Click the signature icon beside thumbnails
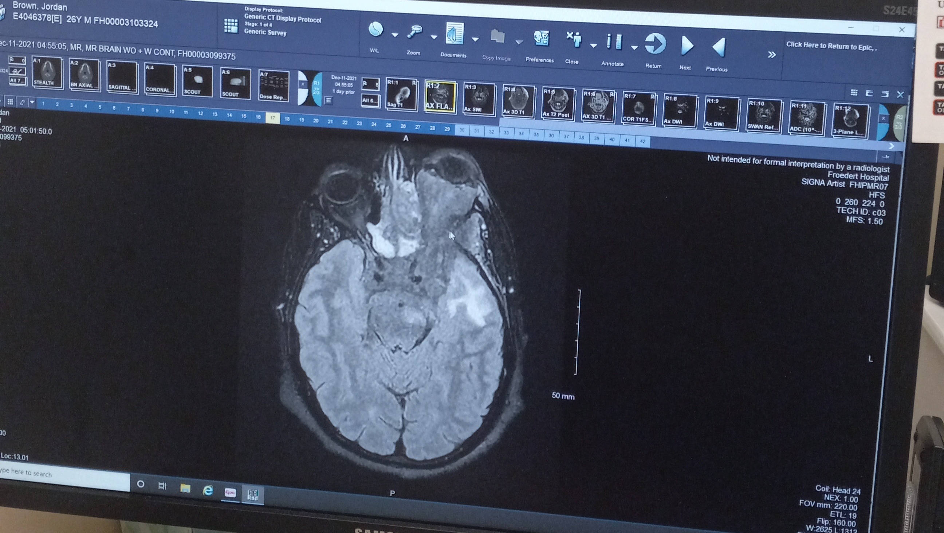 (x=17, y=71)
